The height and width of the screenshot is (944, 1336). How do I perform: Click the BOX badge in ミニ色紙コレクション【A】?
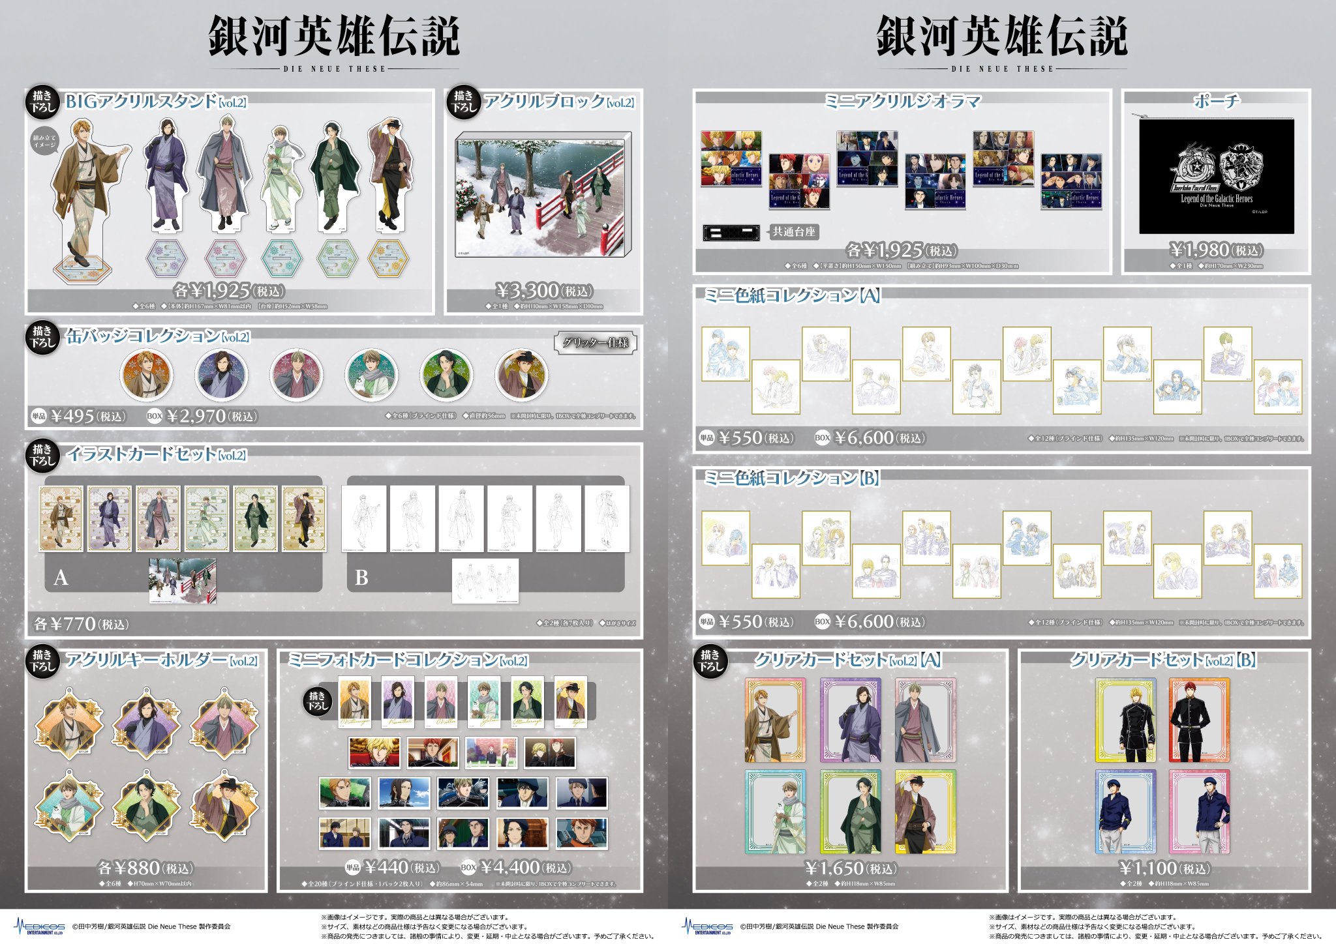click(823, 438)
